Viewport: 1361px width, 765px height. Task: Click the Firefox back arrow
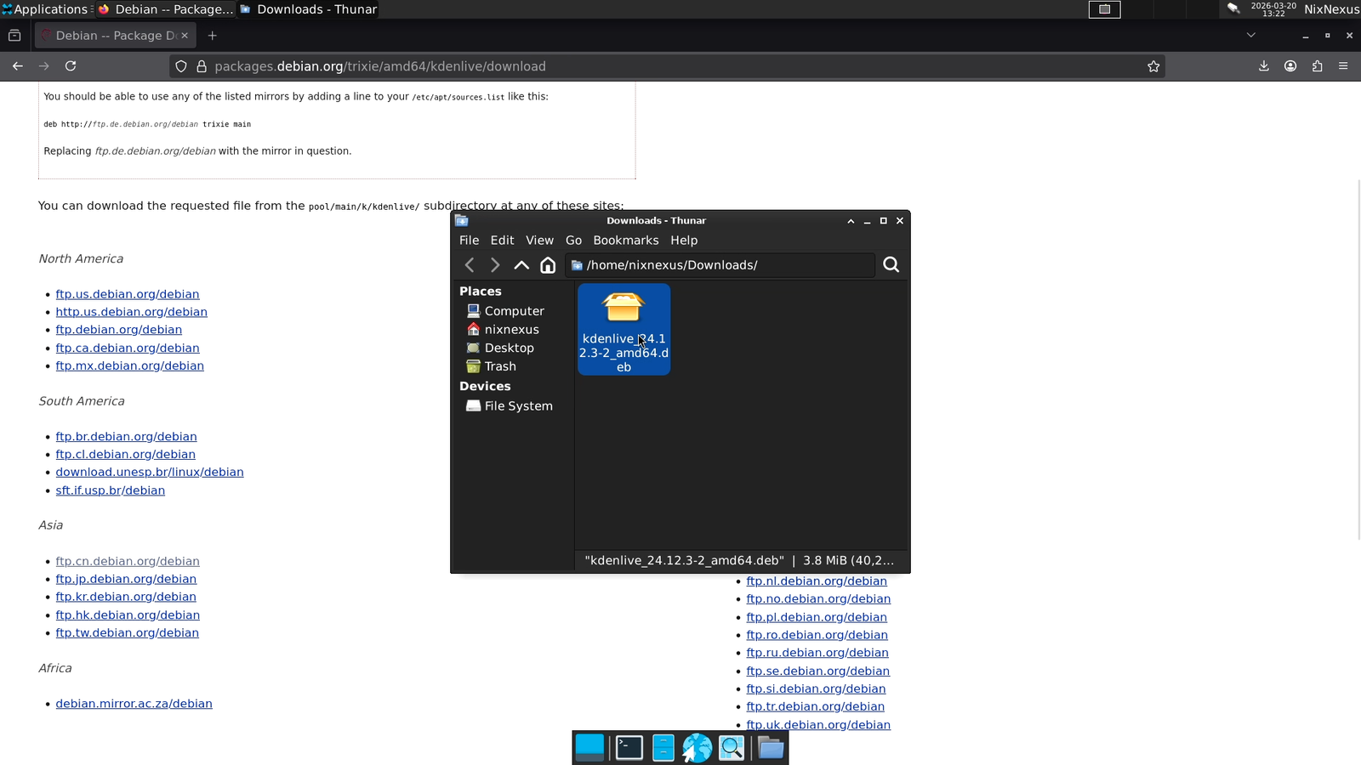[18, 66]
